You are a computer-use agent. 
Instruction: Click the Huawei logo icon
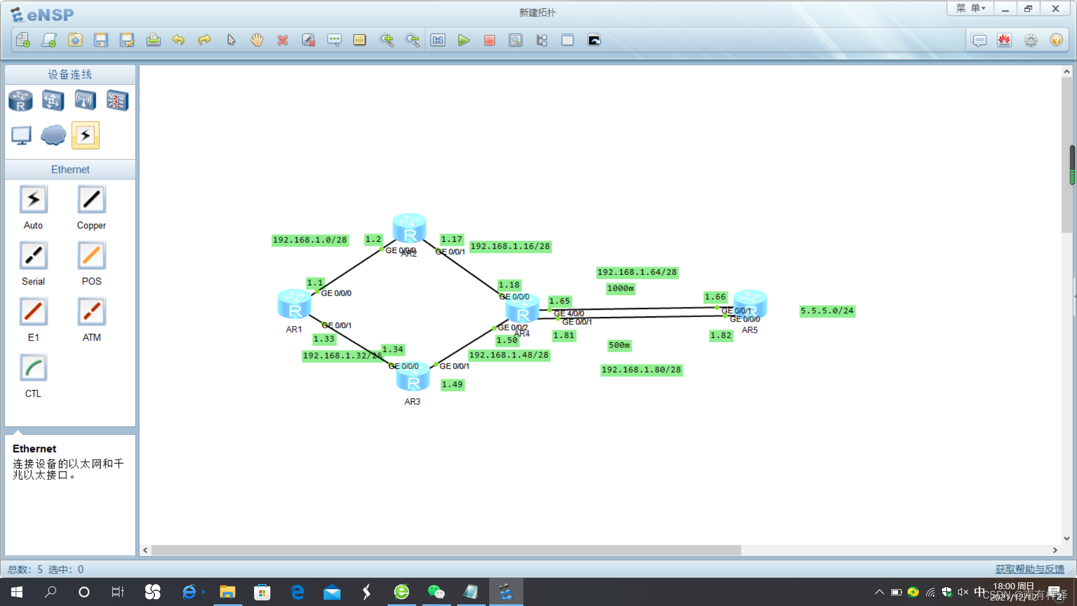[x=1005, y=40]
